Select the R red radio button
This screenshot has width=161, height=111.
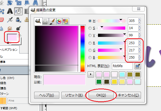pos(90,43)
